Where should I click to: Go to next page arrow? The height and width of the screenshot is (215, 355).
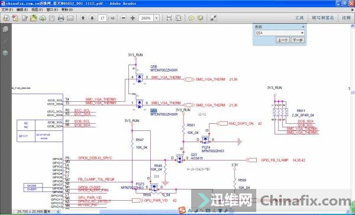[92, 18]
